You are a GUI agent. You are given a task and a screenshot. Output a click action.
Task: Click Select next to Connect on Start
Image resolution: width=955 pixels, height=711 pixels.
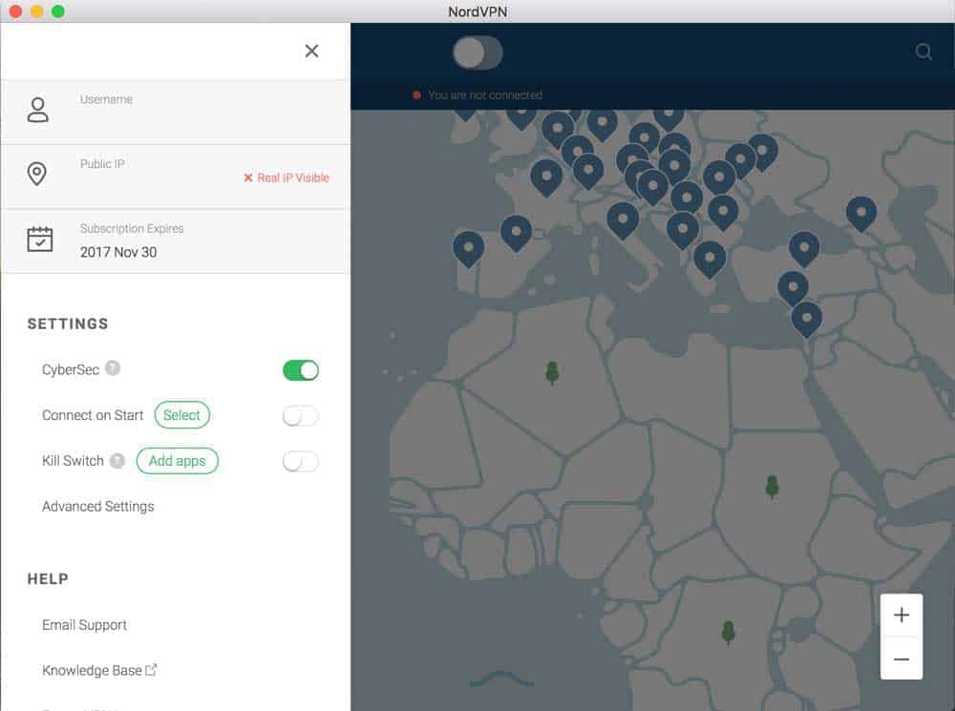point(182,415)
